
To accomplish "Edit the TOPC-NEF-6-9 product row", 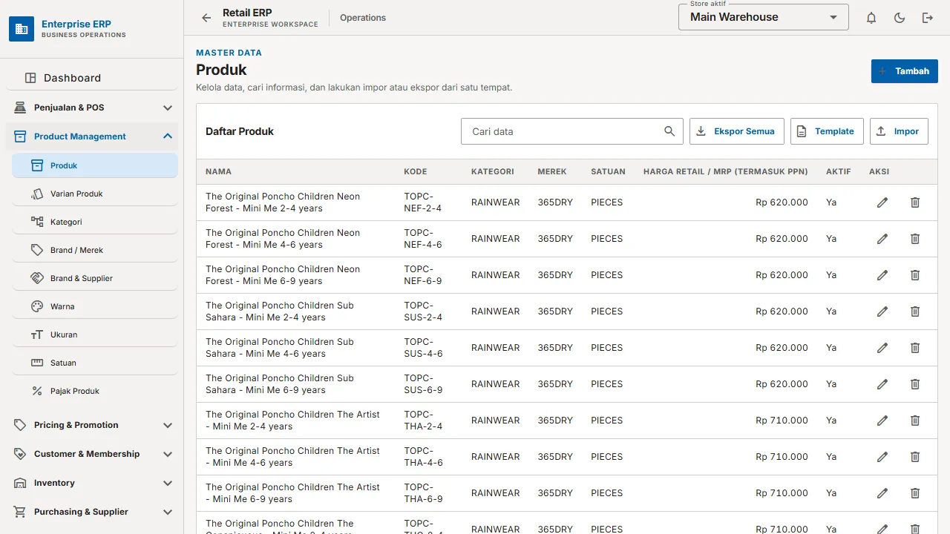I will [882, 275].
